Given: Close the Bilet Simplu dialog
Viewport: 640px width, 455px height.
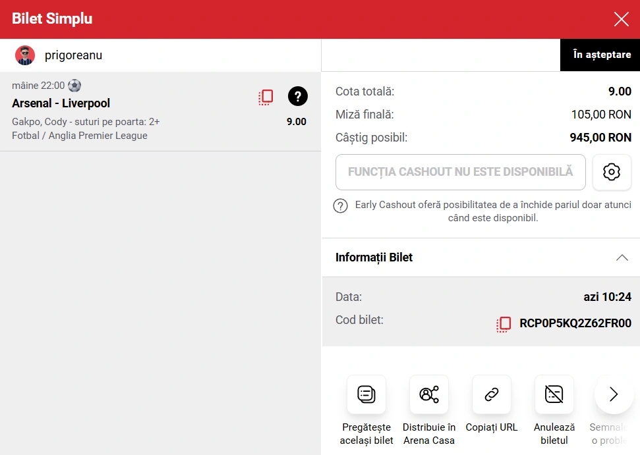Looking at the screenshot, I should point(621,19).
